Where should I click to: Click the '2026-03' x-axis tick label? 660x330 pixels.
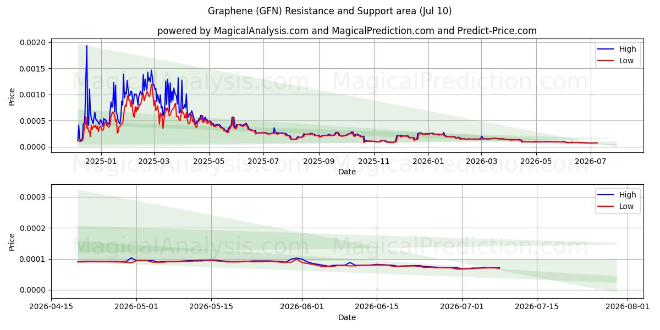481,161
